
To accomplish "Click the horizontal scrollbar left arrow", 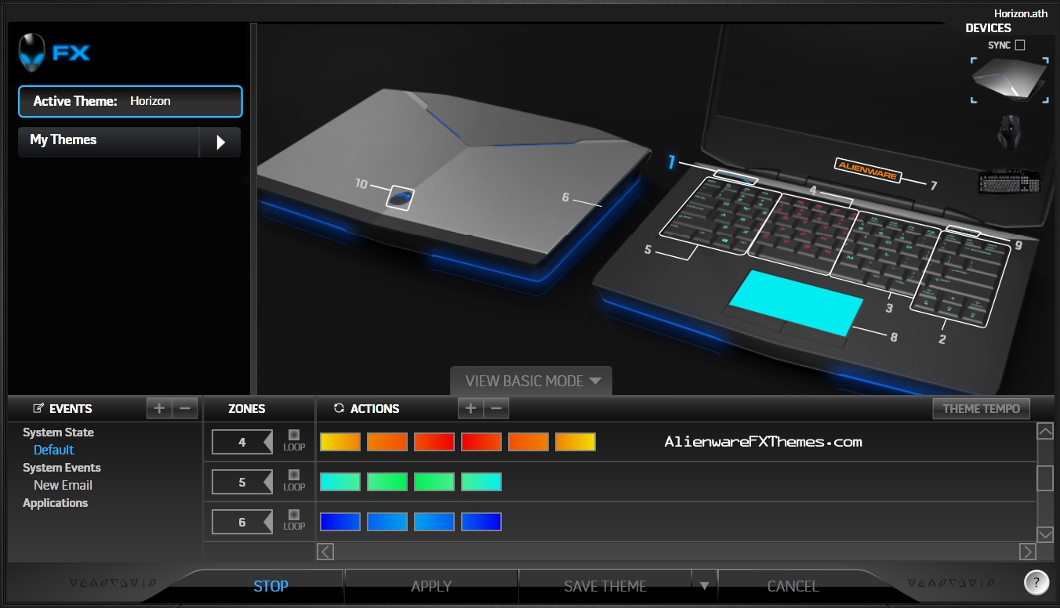I will 325,552.
